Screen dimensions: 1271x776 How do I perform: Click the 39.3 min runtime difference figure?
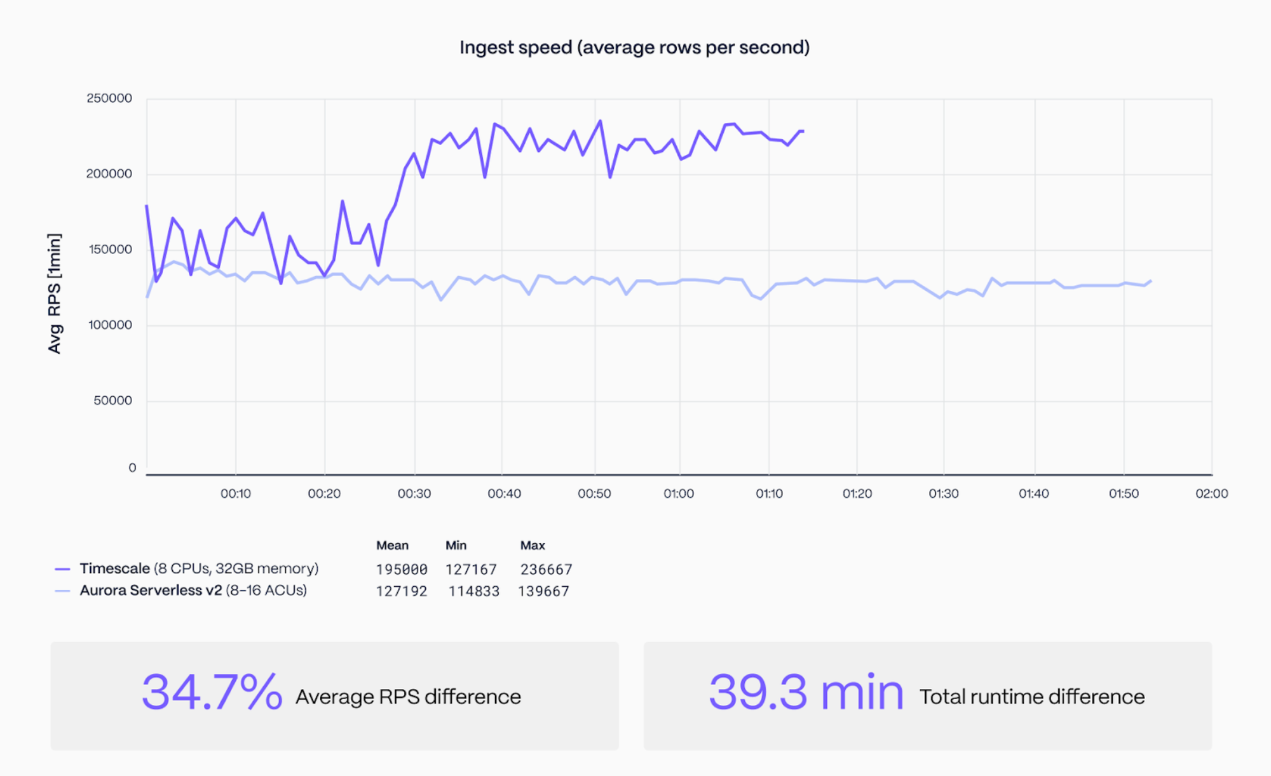point(806,692)
